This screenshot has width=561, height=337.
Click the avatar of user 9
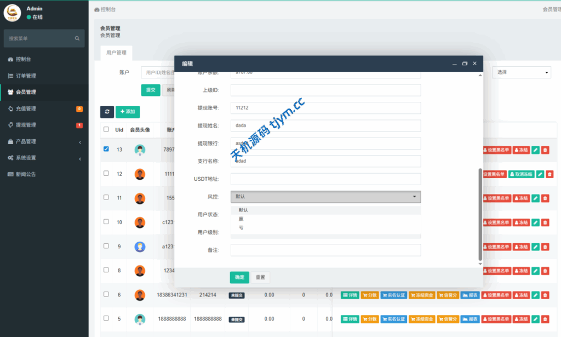tap(140, 247)
